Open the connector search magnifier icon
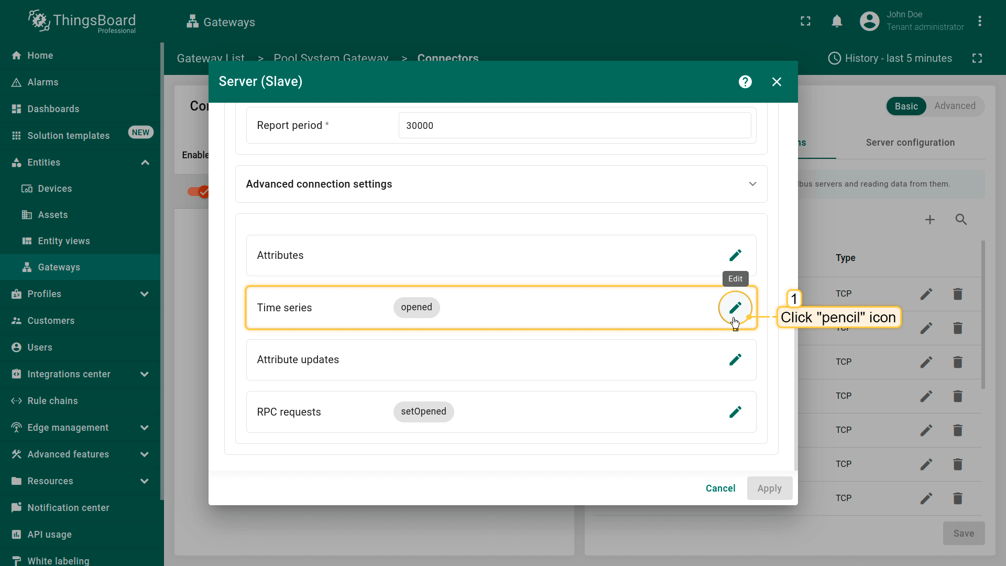The width and height of the screenshot is (1006, 566). tap(961, 220)
